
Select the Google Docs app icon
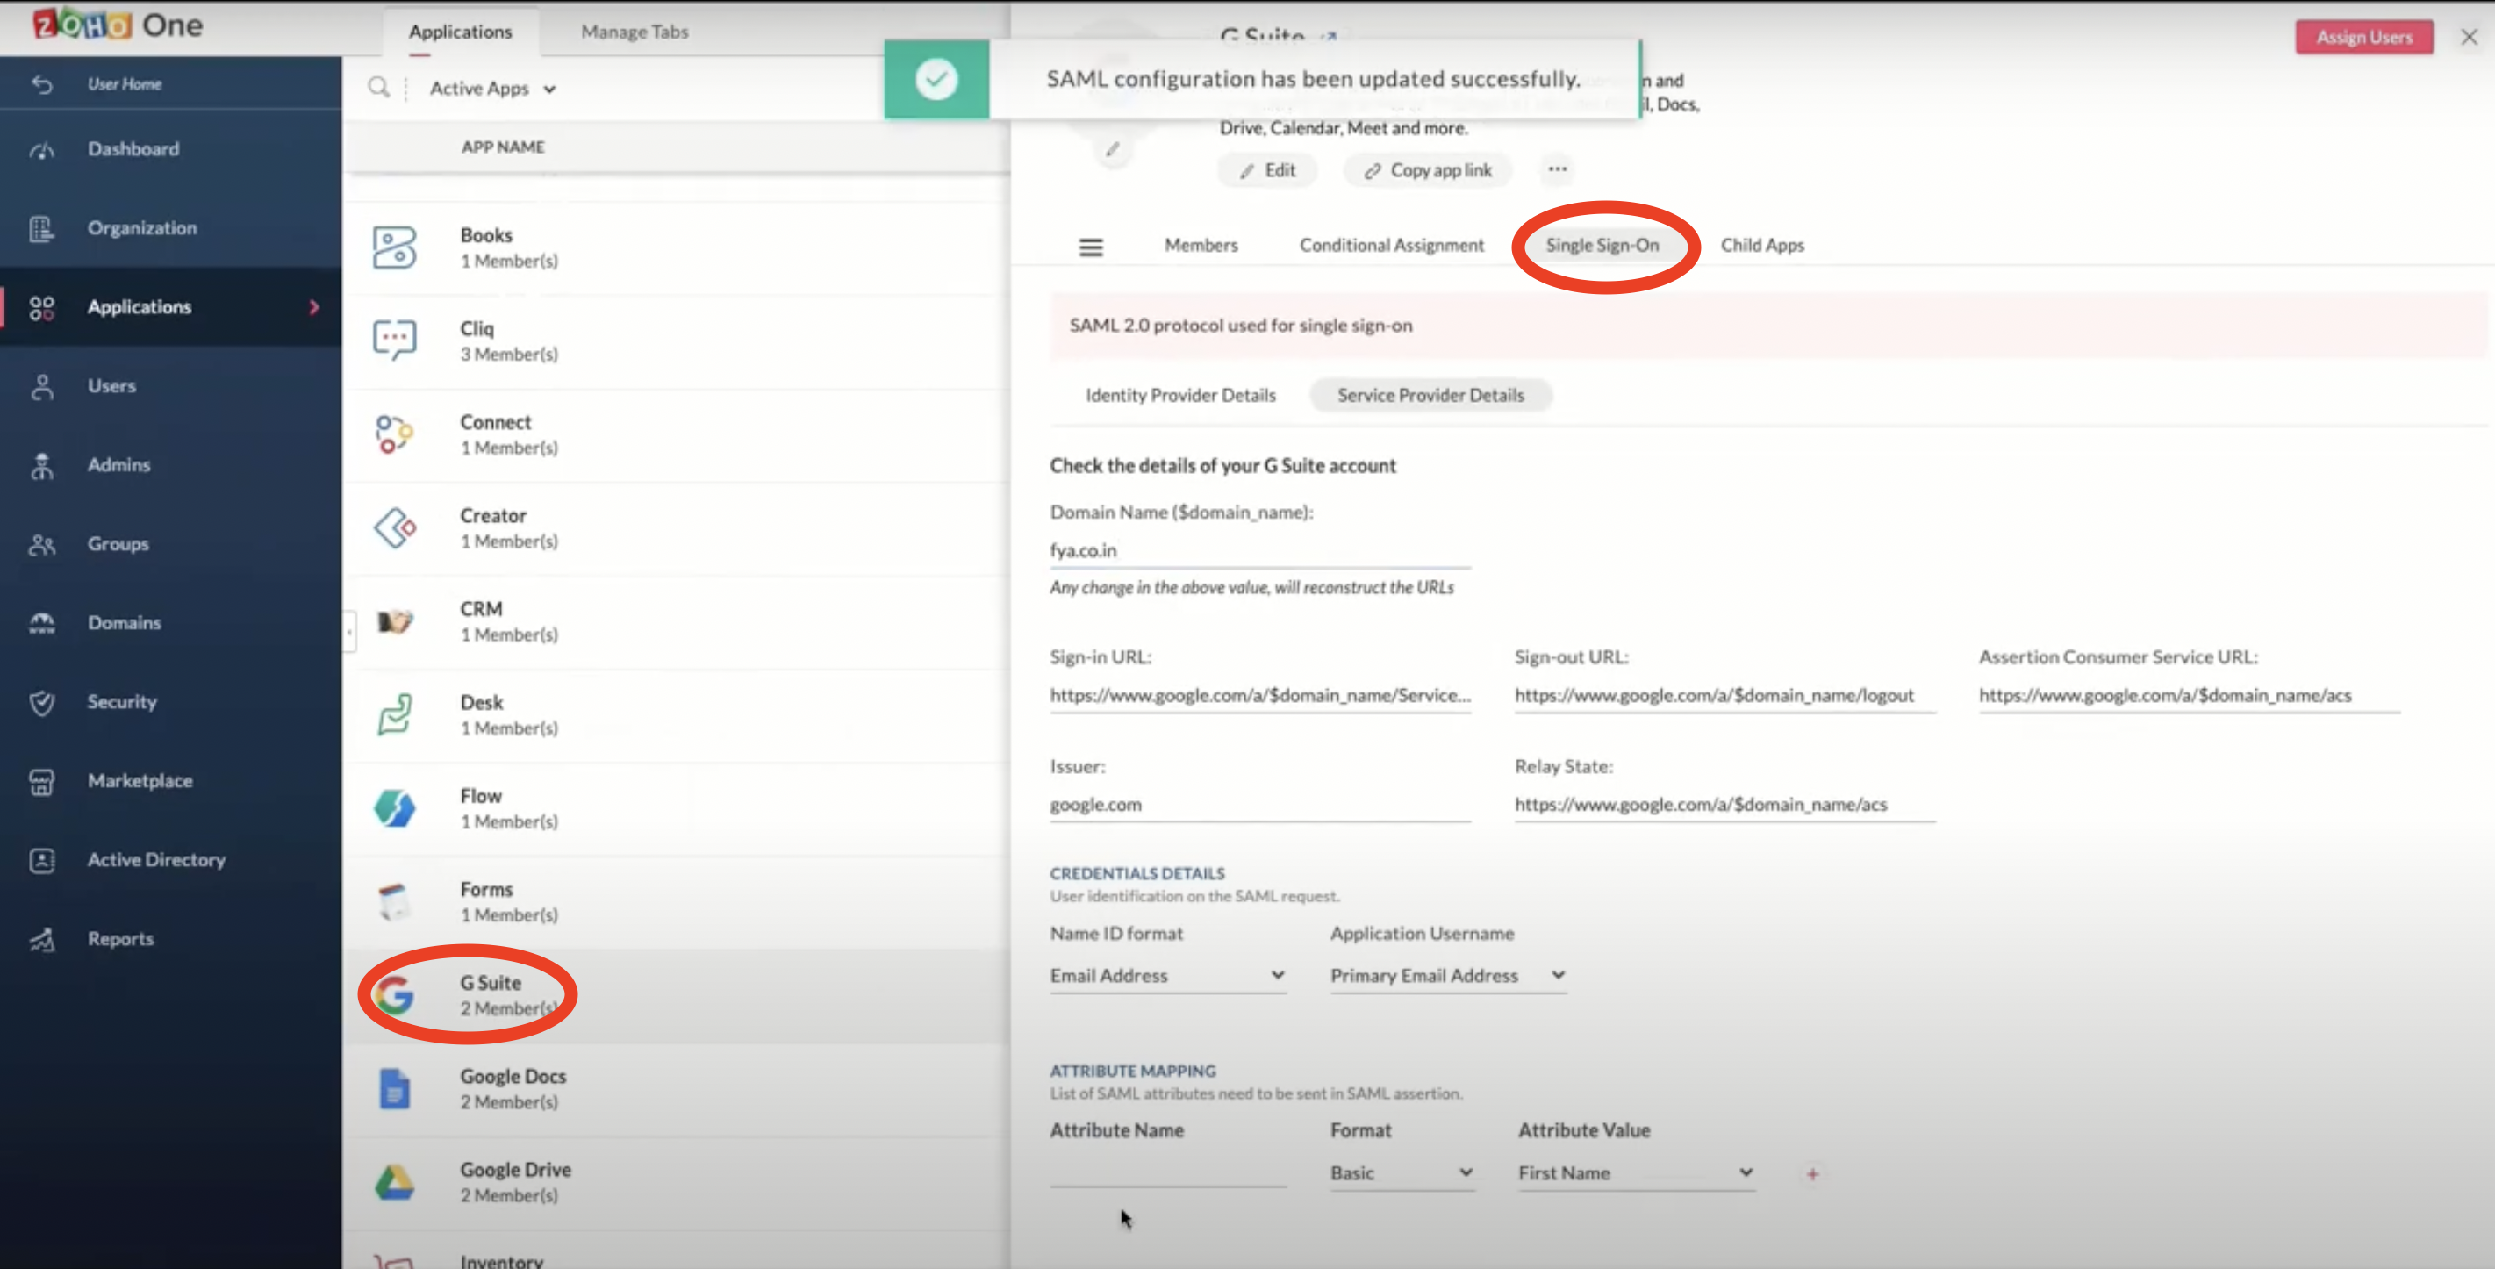[x=394, y=1089]
